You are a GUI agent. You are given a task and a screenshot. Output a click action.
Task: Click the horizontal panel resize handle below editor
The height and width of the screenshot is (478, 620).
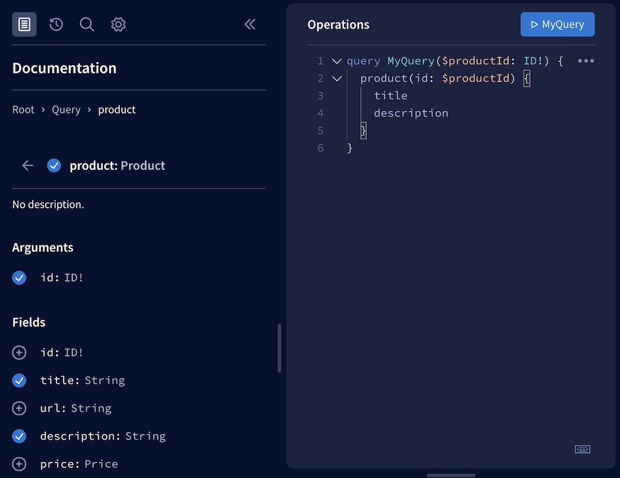[451, 475]
